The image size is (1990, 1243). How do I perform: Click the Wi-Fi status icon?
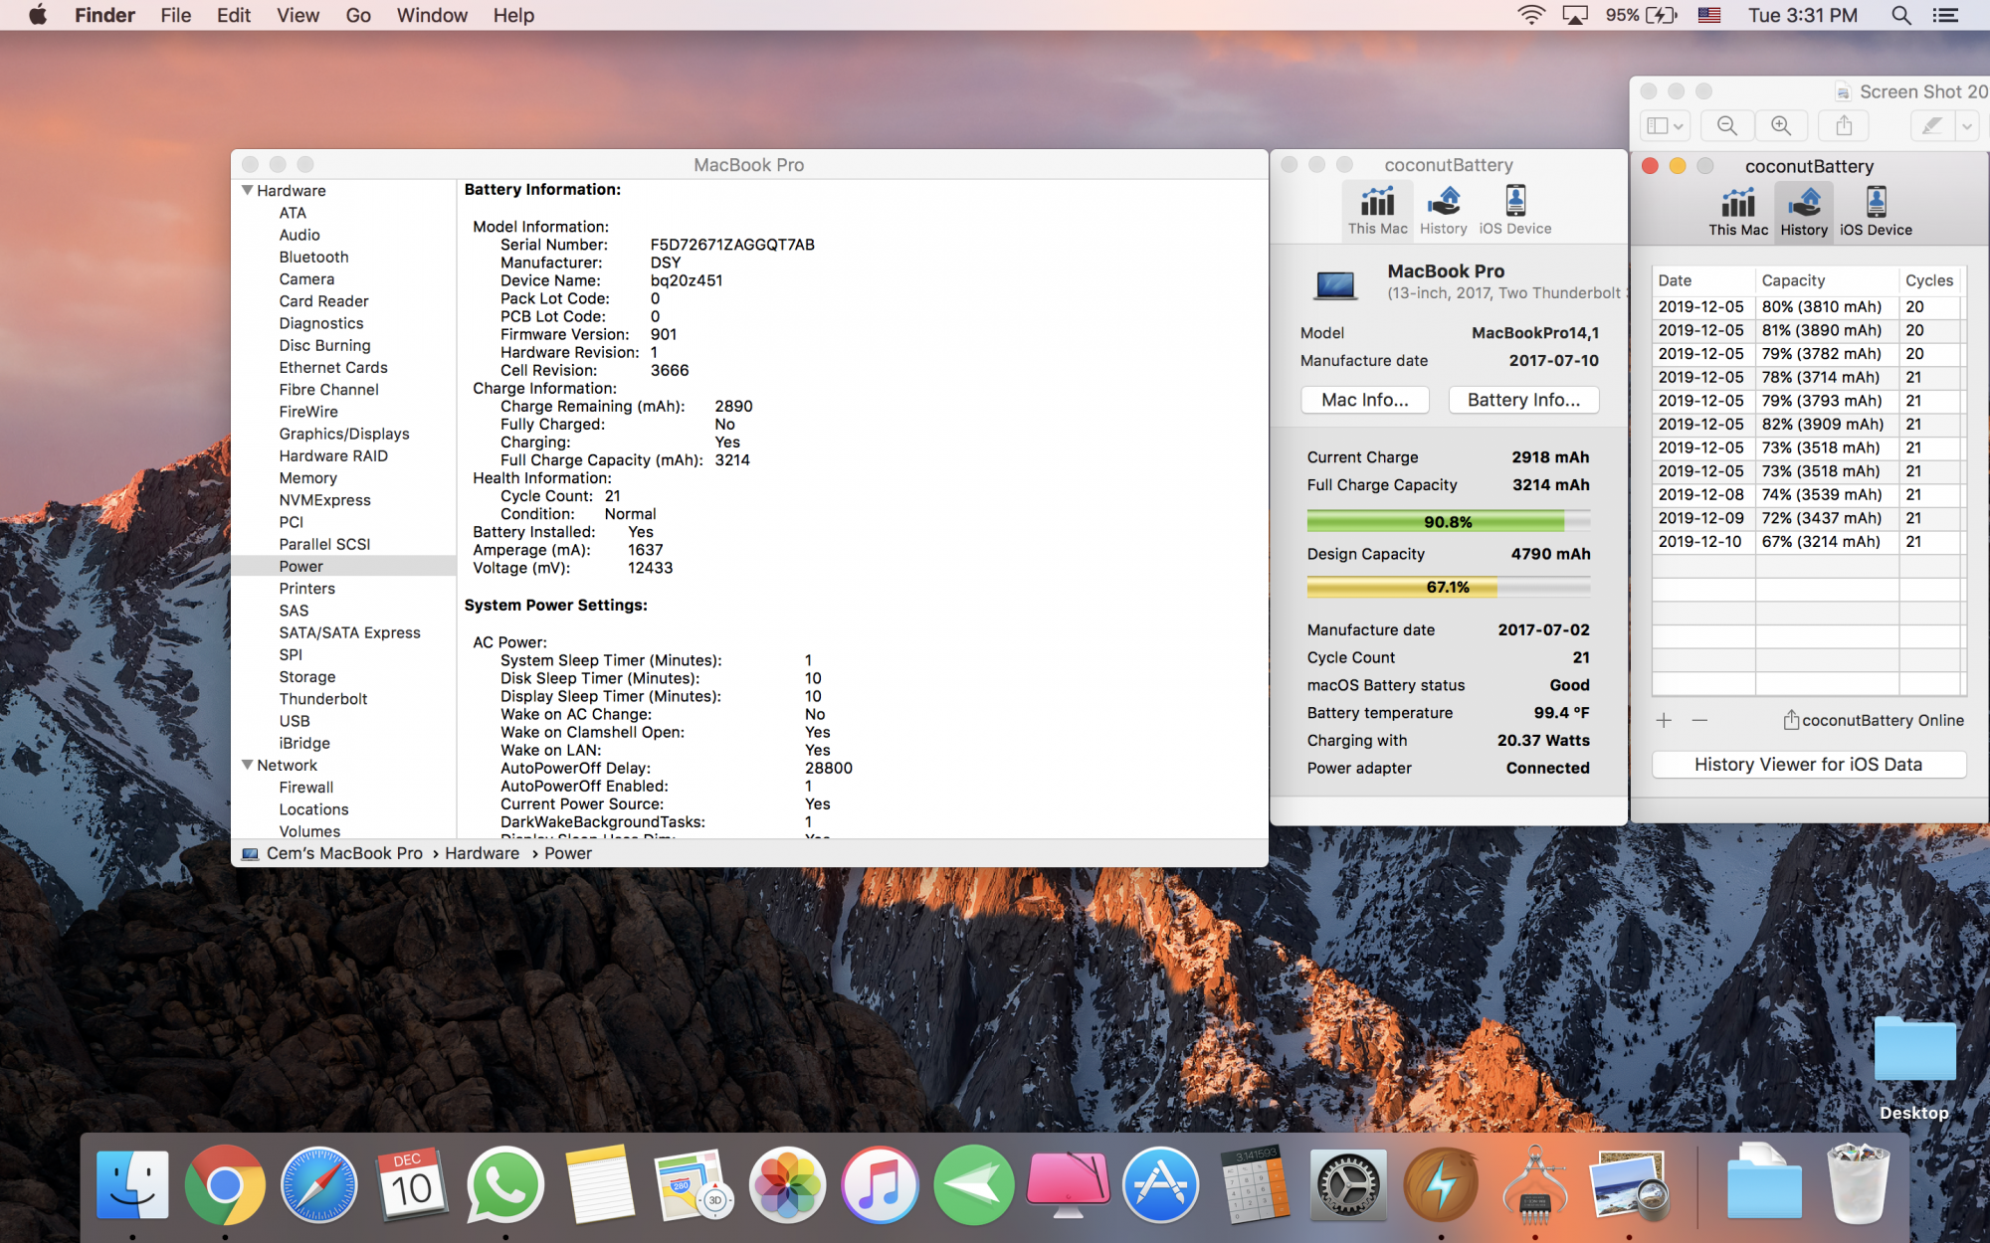point(1530,15)
